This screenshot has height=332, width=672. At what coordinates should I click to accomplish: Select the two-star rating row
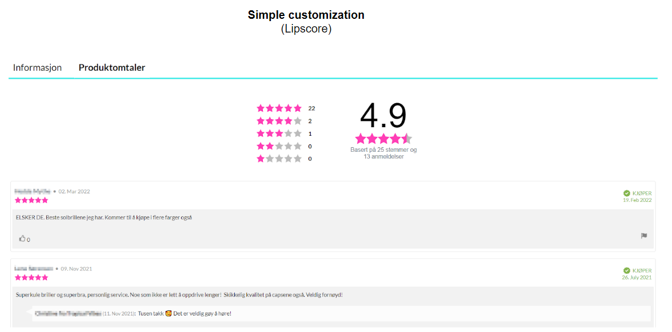(279, 147)
